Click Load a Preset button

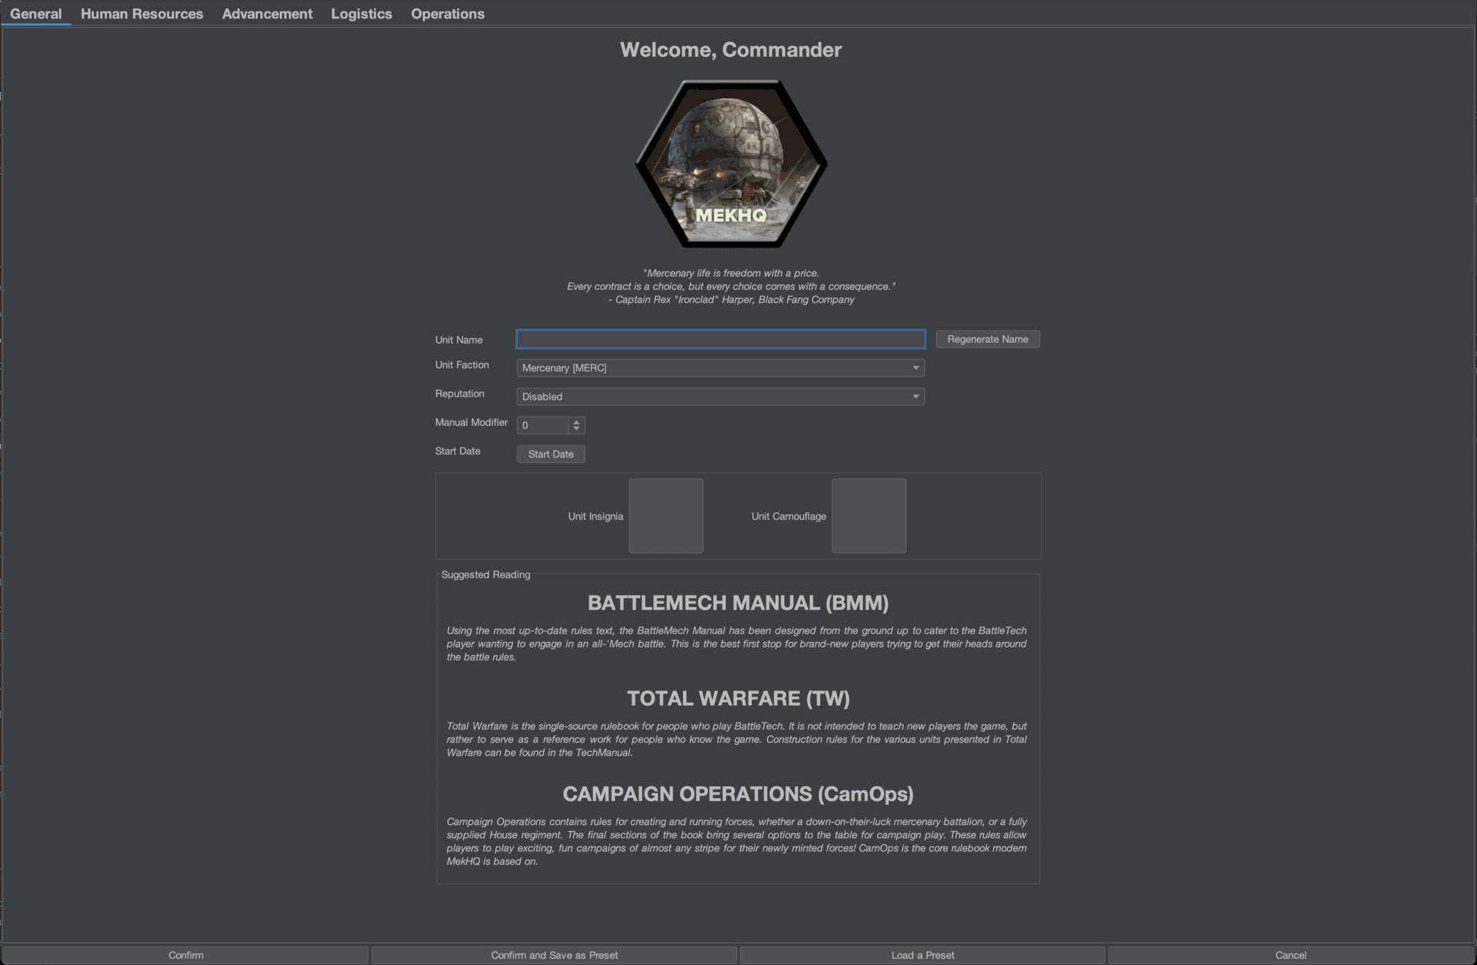pyautogui.click(x=923, y=955)
